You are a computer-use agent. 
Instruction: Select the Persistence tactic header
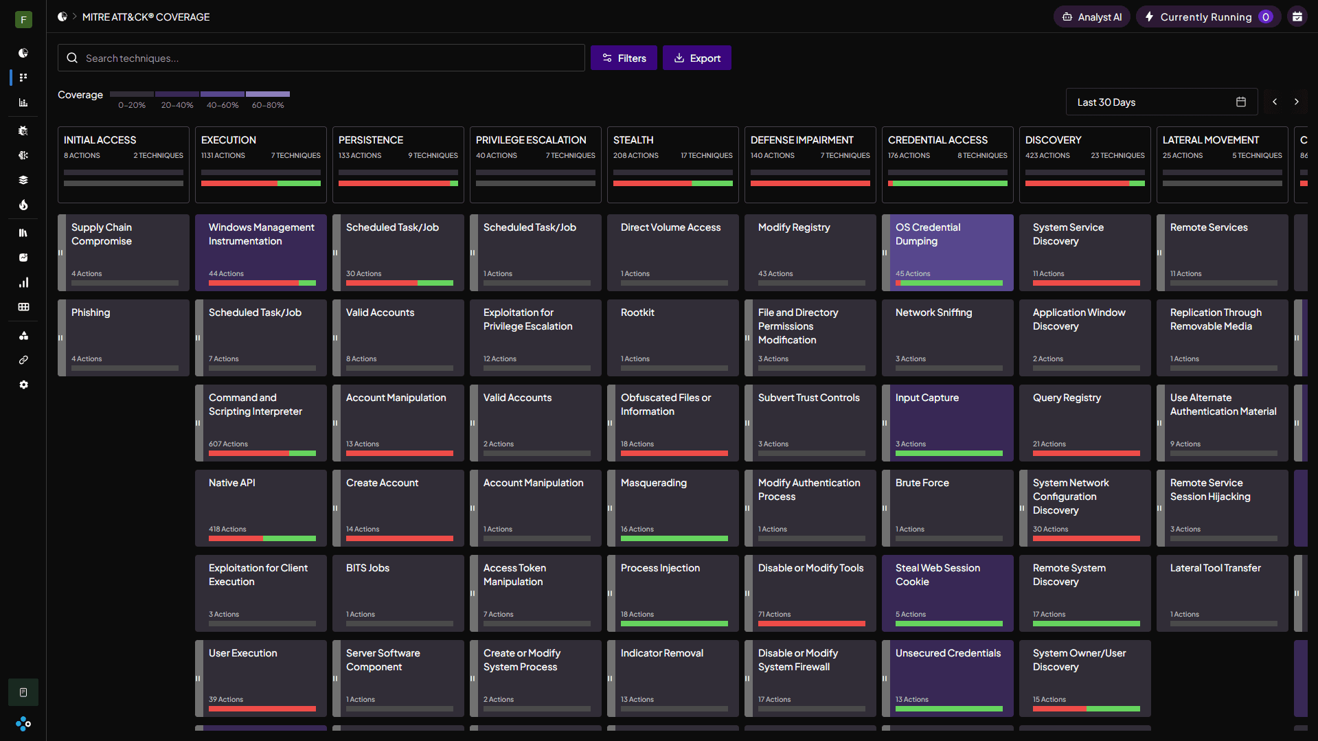coord(398,165)
